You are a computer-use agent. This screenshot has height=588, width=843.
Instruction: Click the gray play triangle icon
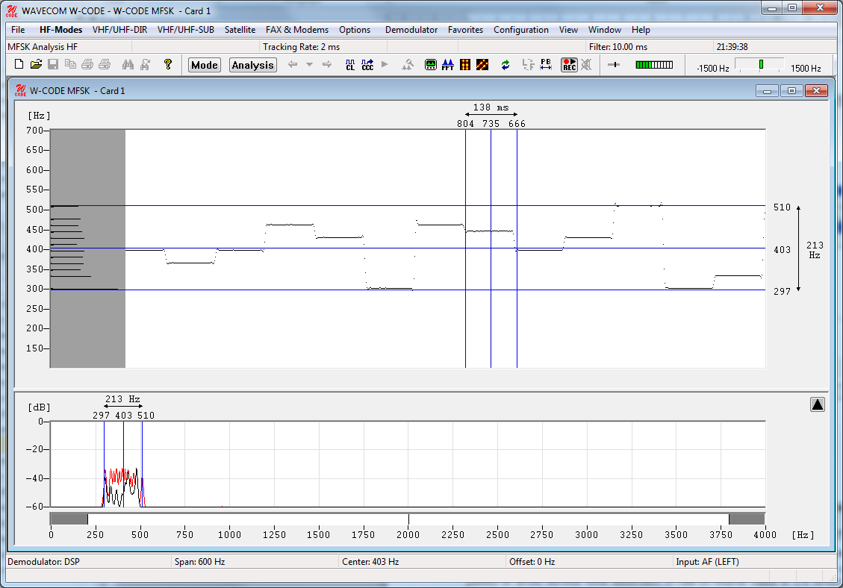pos(385,64)
